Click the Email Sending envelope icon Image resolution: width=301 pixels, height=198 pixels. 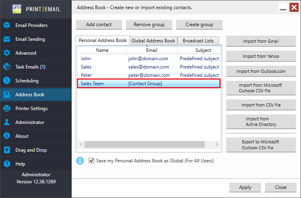[7, 39]
